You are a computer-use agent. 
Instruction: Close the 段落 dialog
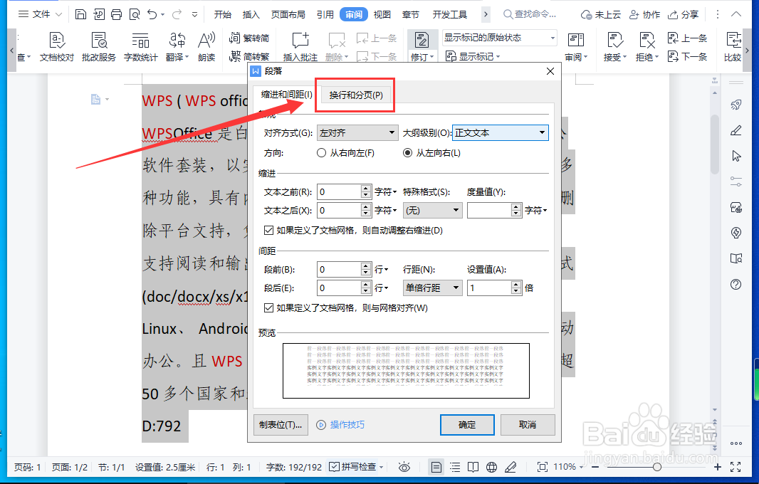(x=550, y=71)
